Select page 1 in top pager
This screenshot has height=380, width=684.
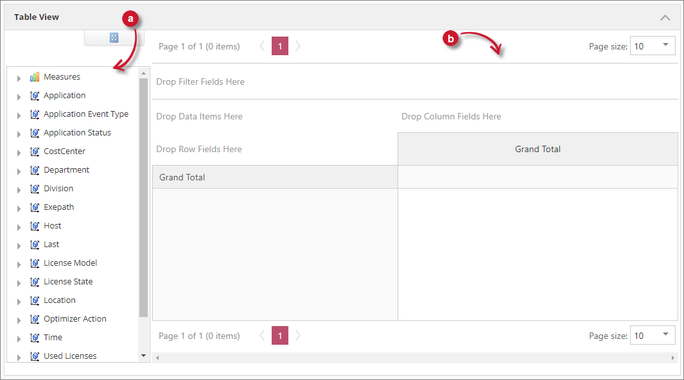tap(280, 46)
